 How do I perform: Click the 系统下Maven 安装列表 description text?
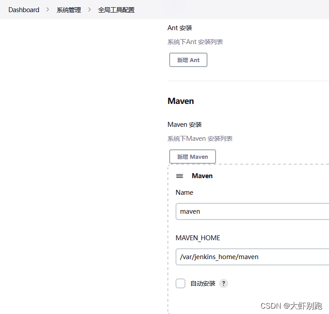coord(200,139)
